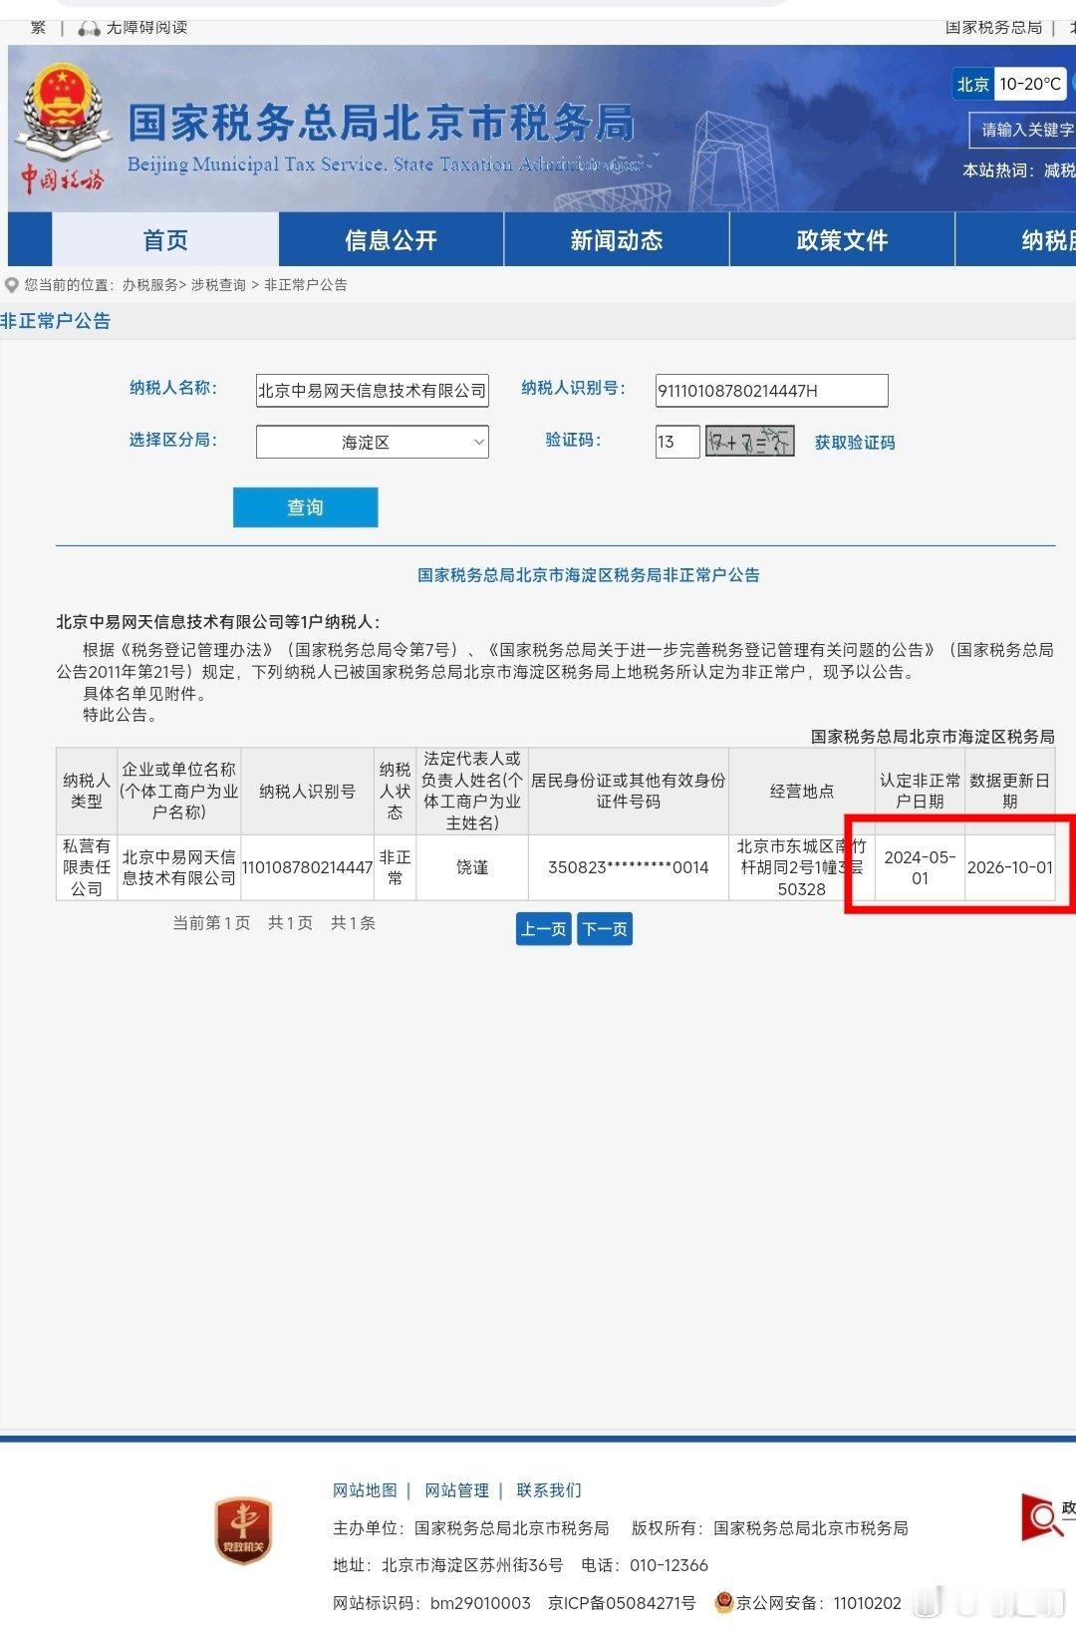Open the 政策文件 navigation tab
1076x1629 pixels.
coord(842,240)
